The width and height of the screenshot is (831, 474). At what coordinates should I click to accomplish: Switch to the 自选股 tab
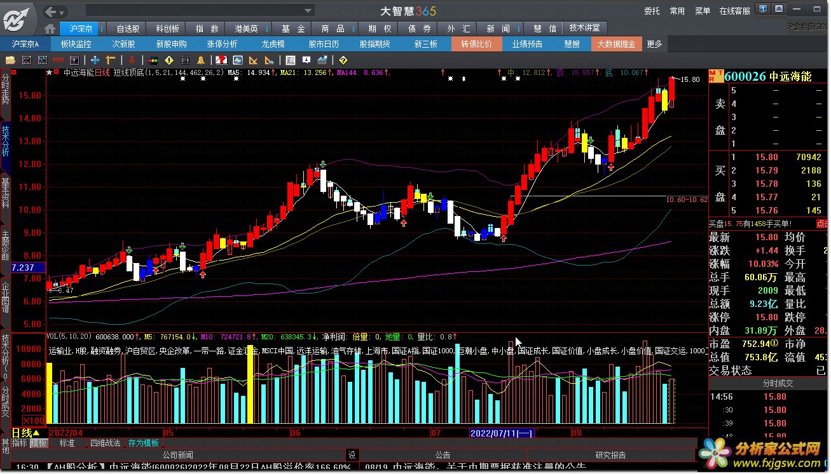click(x=128, y=29)
